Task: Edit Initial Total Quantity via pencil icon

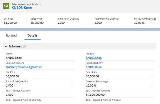Action: point(72,85)
